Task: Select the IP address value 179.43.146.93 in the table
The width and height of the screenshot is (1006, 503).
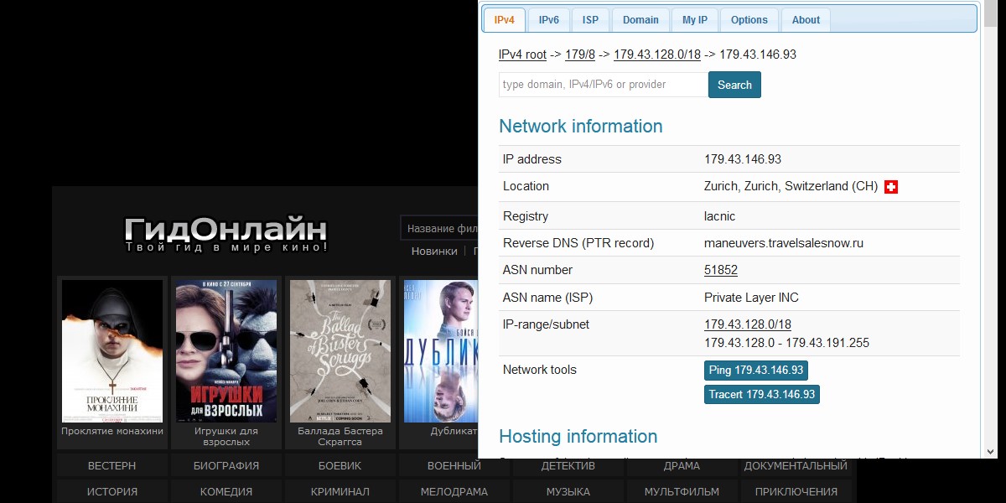Action: pos(743,159)
